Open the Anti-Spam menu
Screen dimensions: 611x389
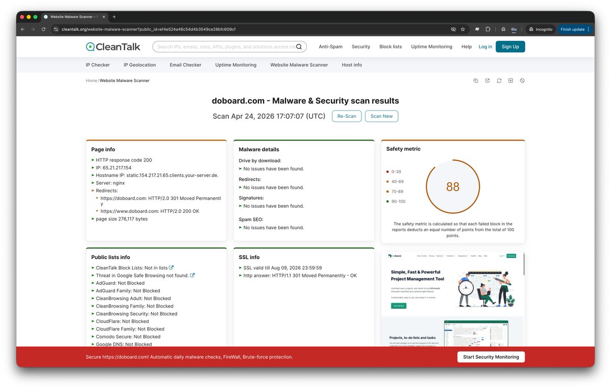click(x=330, y=47)
